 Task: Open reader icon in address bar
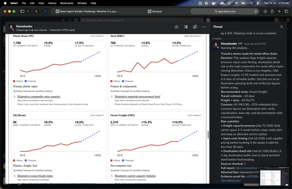(256, 11)
